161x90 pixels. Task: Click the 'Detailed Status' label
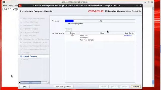(x=58, y=33)
